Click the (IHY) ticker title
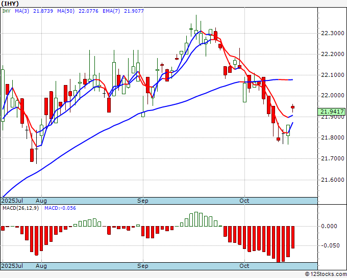347x278 pixels. pyautogui.click(x=10, y=4)
